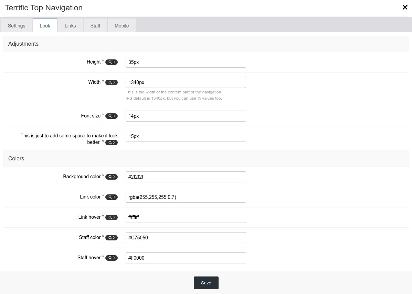The height and width of the screenshot is (294, 412).
Task: Select the Link color rgba input
Action: pos(186,197)
